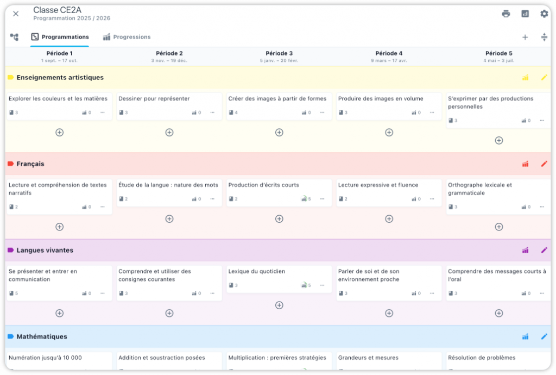Edit the Enseignements artistiques subject
Viewport: 556px width, 375px height.
point(544,77)
